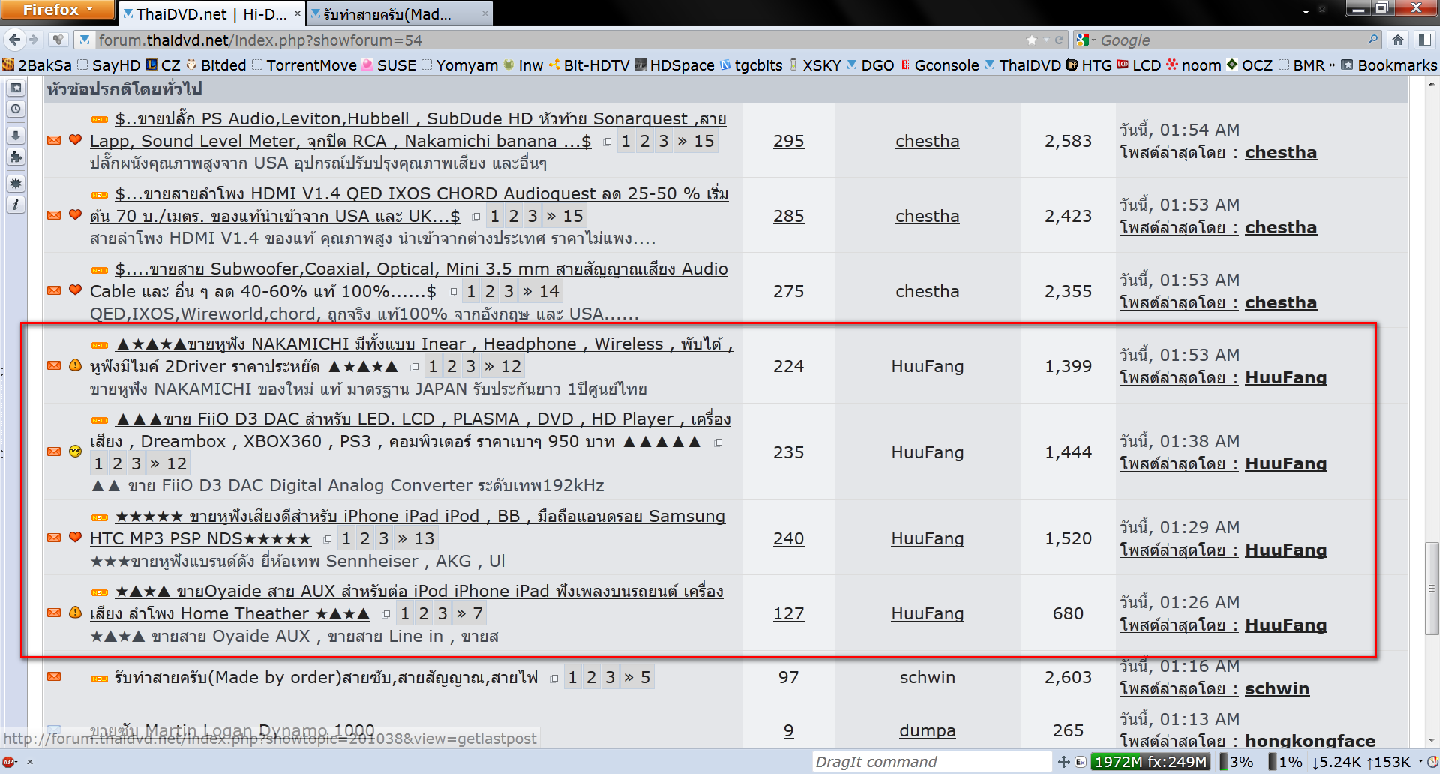
Task: Open the HDSpace bookmark
Action: pyautogui.click(x=675, y=65)
